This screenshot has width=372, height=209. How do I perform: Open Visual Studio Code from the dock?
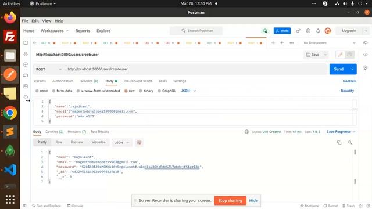(10, 170)
